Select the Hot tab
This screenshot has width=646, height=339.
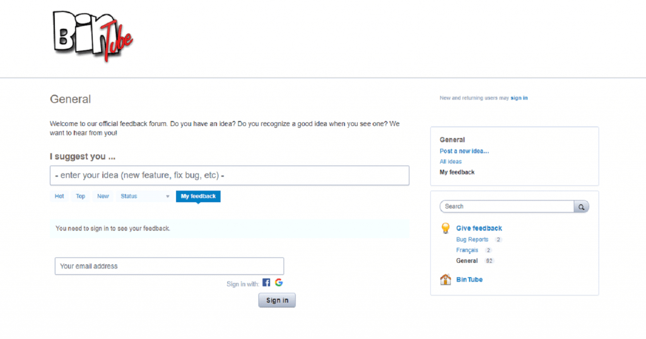click(59, 197)
